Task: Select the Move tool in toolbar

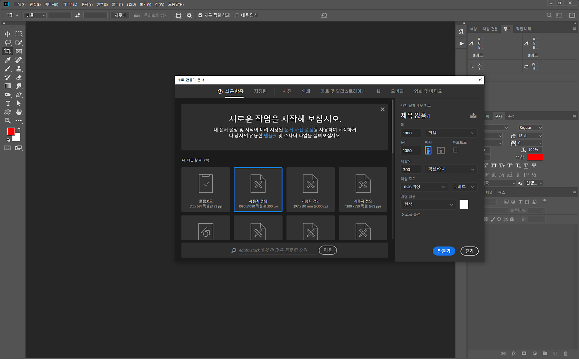Action: pyautogui.click(x=8, y=34)
